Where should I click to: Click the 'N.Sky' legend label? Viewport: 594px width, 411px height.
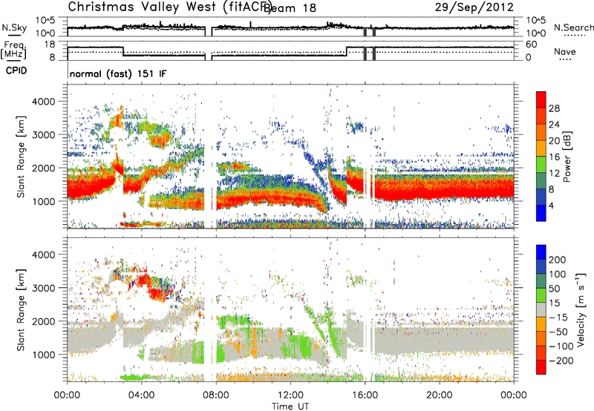pos(14,27)
